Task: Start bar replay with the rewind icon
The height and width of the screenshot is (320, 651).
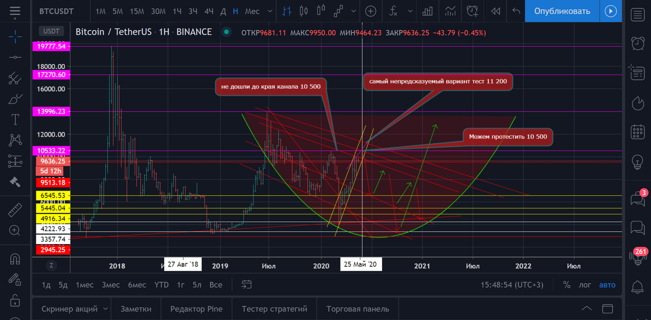Action: (x=495, y=11)
